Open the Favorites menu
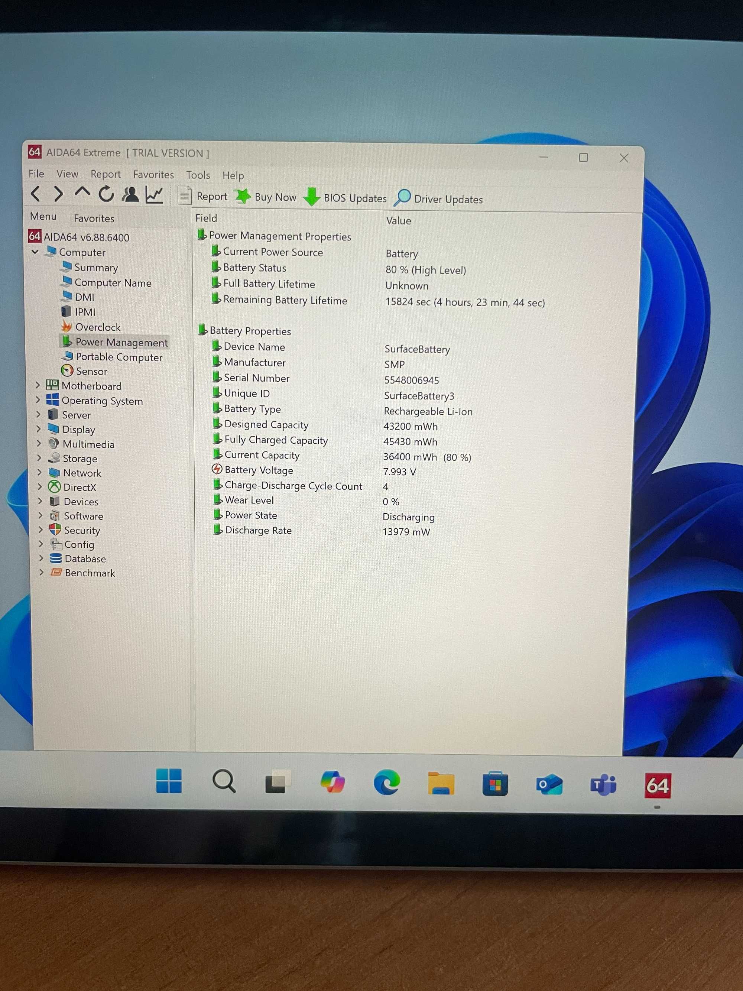 153,175
